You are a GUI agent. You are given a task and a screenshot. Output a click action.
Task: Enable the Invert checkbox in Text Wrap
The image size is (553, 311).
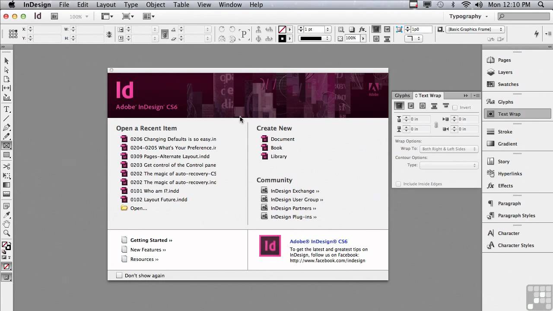click(x=454, y=108)
